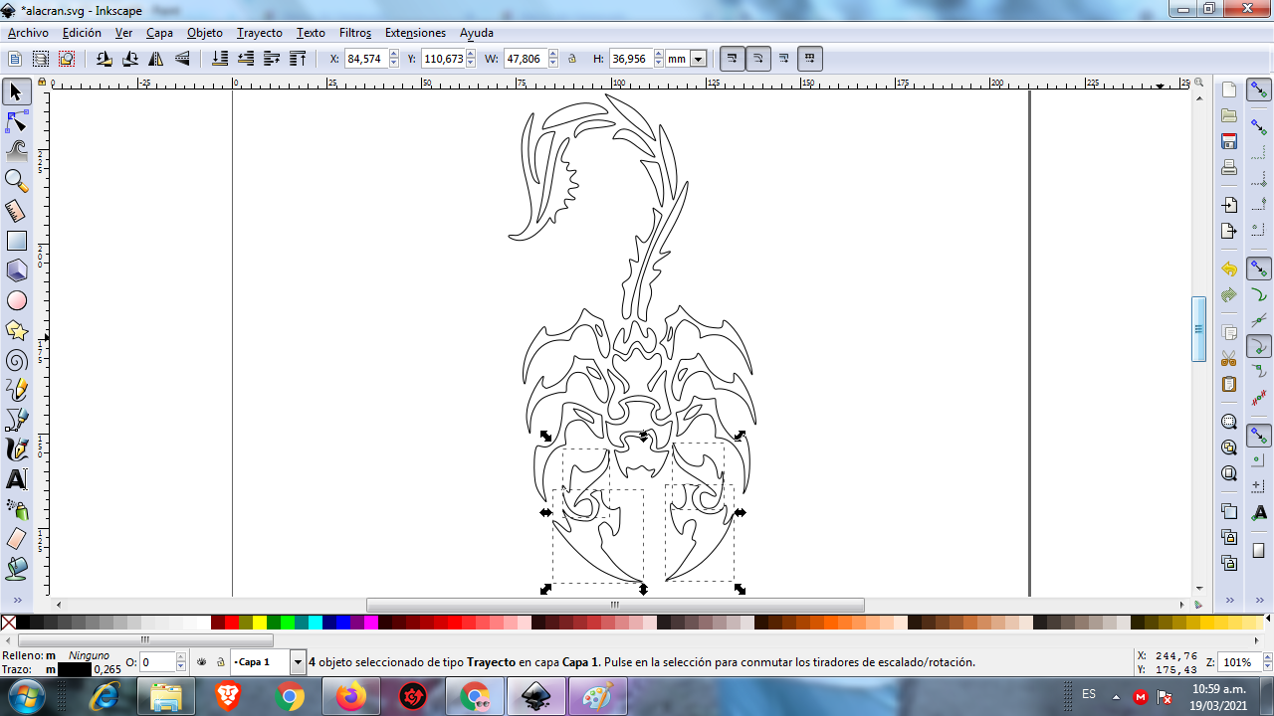Select the Star polygon tool

click(16, 330)
